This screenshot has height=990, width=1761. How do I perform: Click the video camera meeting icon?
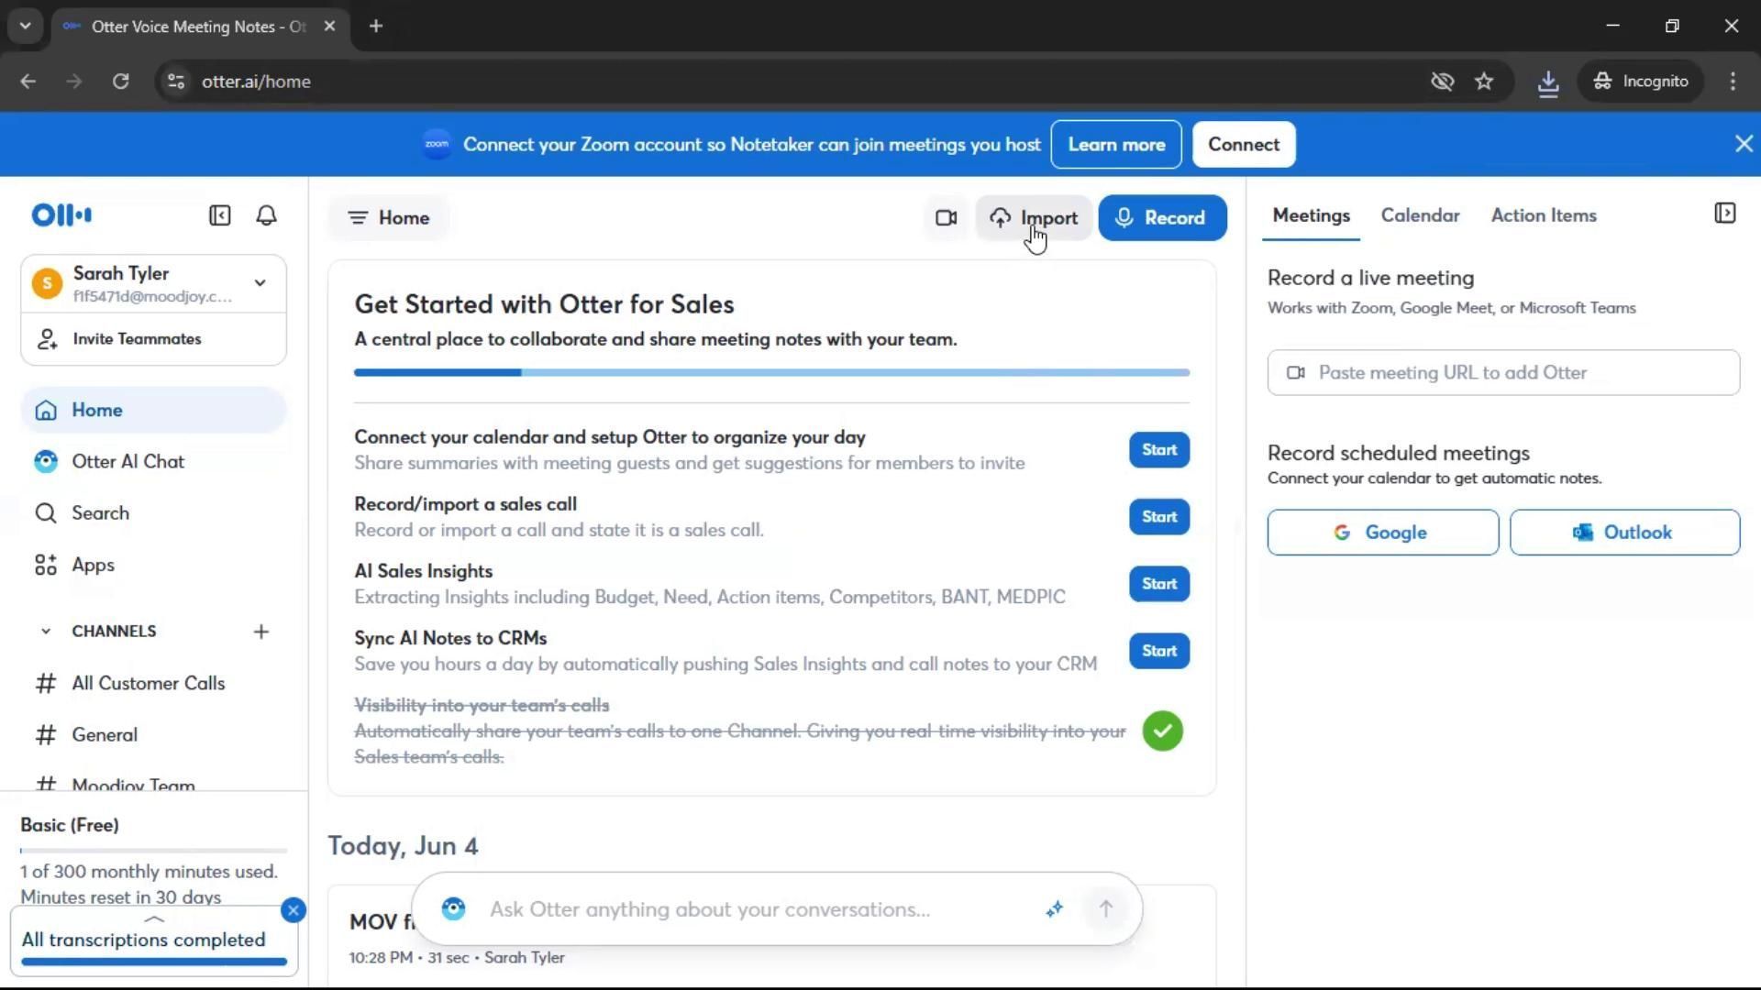(946, 218)
